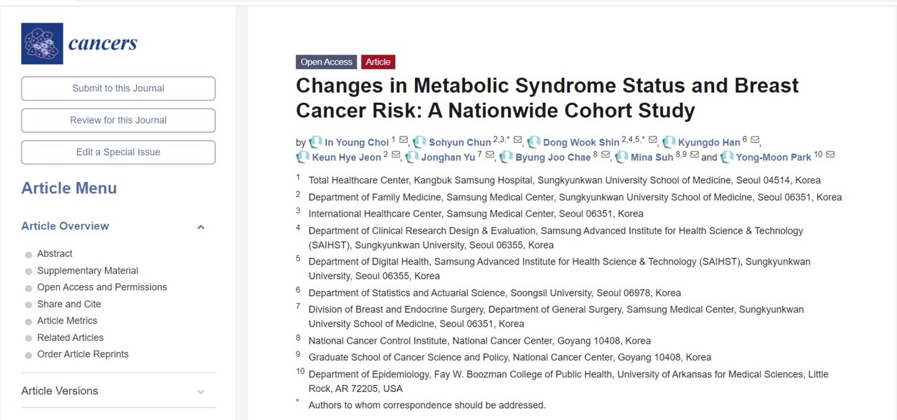Open author link Keun Hye Jeon
Image resolution: width=897 pixels, height=420 pixels.
[346, 157]
